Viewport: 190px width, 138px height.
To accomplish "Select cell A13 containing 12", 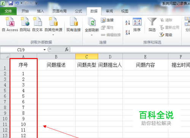I will [x=24, y=135].
